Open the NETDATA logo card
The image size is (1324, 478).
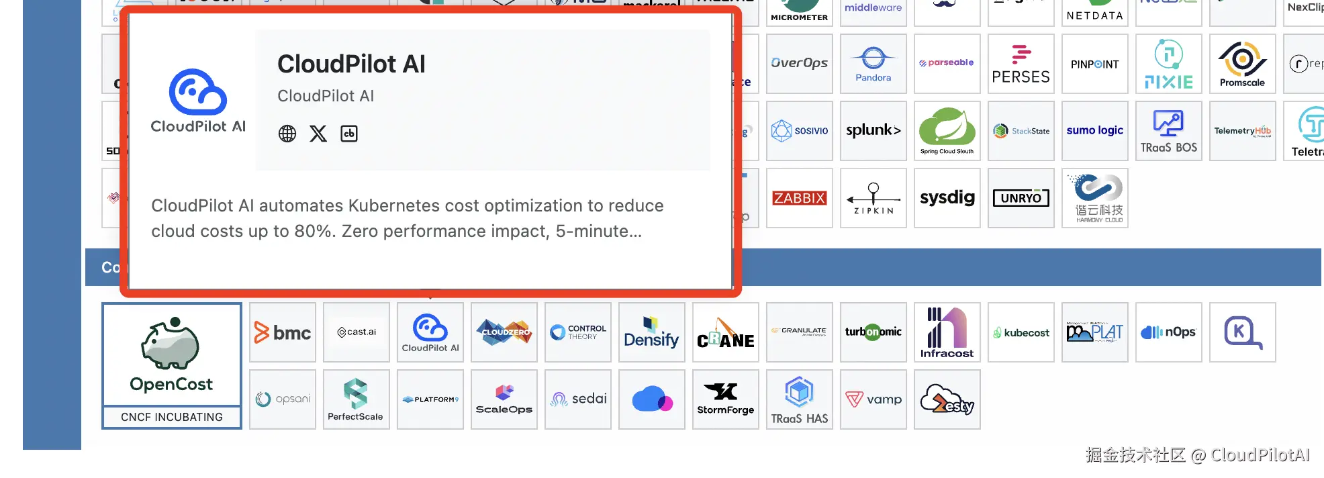pyautogui.click(x=1095, y=13)
